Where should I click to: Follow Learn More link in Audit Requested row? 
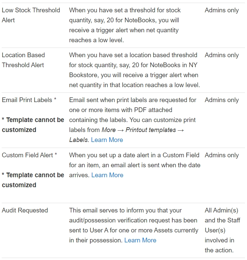[x=140, y=240]
